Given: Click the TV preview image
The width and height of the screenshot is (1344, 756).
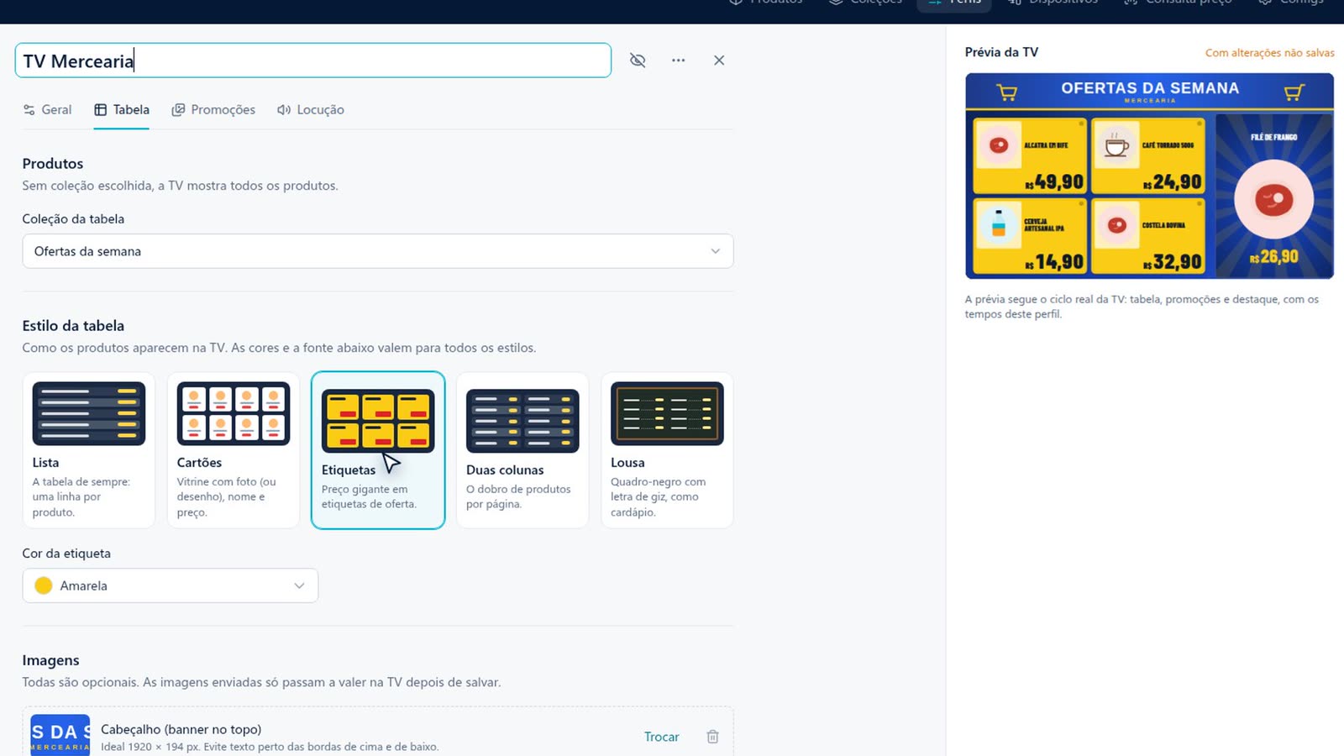Looking at the screenshot, I should click(x=1149, y=176).
